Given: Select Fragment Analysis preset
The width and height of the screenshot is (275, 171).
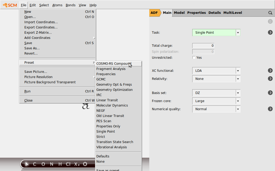Looking at the screenshot, I should [x=118, y=69].
